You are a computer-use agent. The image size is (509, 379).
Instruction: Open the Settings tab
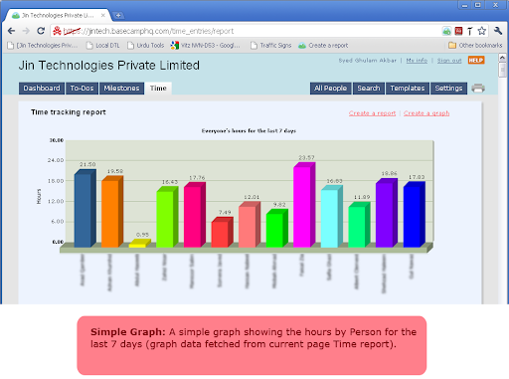coord(448,89)
